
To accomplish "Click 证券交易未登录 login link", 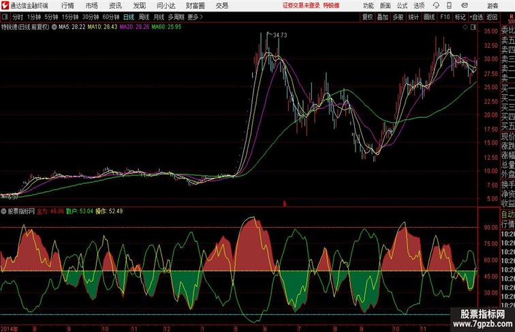I will (301, 5).
